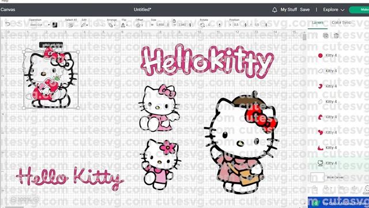369x208 pixels.
Task: Open the Operation Basic Cut dropdown
Action: pos(40,25)
